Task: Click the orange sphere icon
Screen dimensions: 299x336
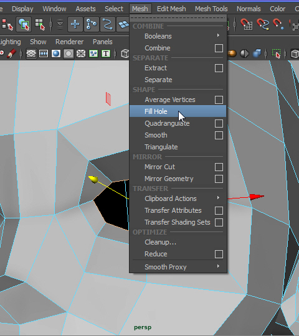Action: [x=232, y=54]
